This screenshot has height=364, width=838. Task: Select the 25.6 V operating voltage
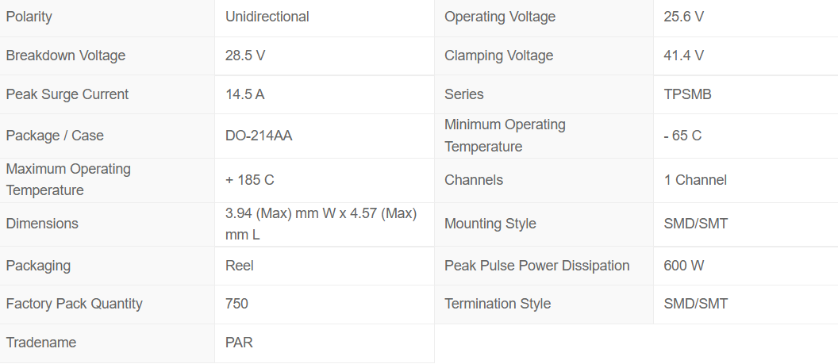point(684,17)
